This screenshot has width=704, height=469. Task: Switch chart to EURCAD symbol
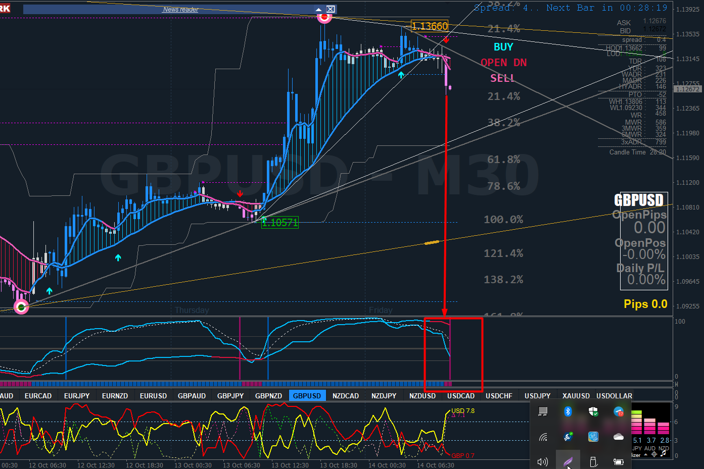click(38, 396)
